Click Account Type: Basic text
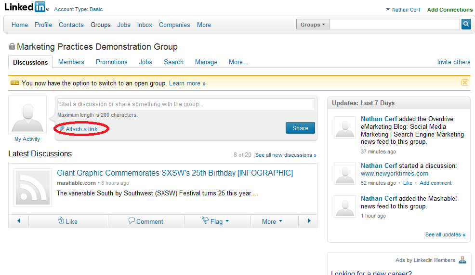The height and width of the screenshot is (275, 475). click(78, 10)
